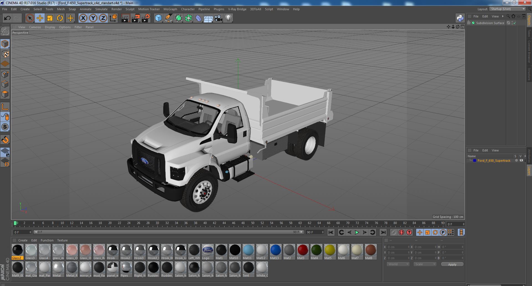Play animation forward
The image size is (532, 286).
tap(357, 233)
